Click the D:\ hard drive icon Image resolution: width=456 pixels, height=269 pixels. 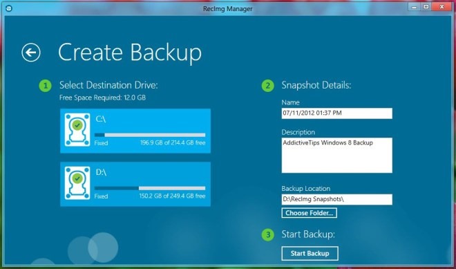tap(77, 183)
